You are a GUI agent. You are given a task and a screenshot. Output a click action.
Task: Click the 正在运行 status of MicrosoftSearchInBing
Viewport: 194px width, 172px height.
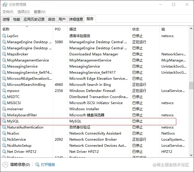click(139, 84)
